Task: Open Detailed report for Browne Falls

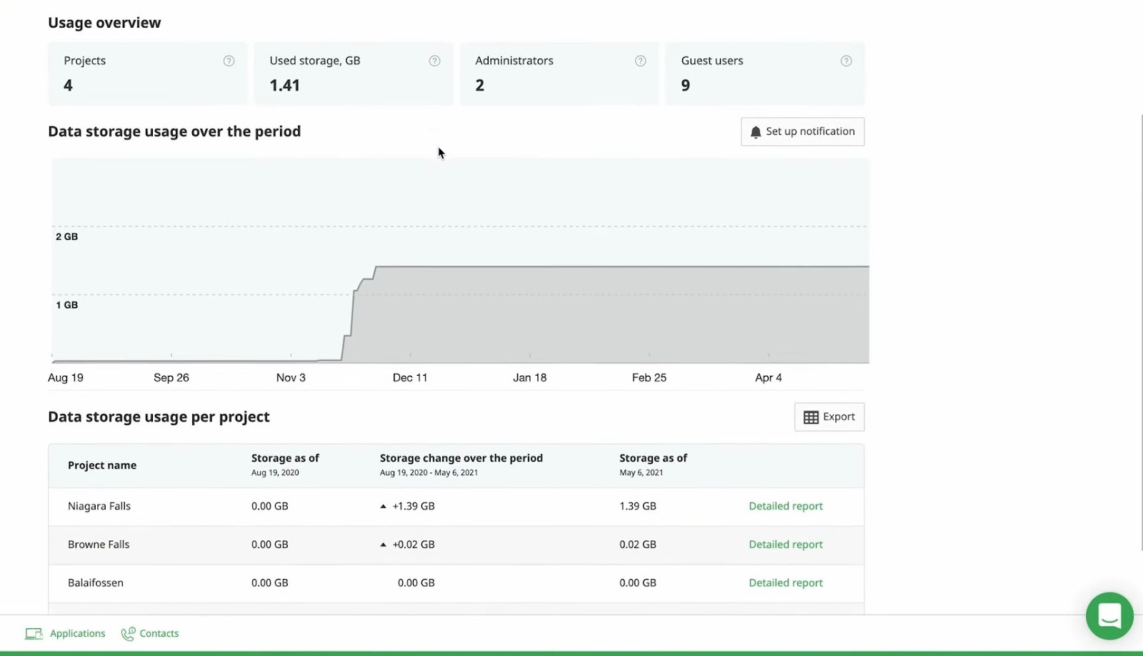Action: tap(785, 545)
